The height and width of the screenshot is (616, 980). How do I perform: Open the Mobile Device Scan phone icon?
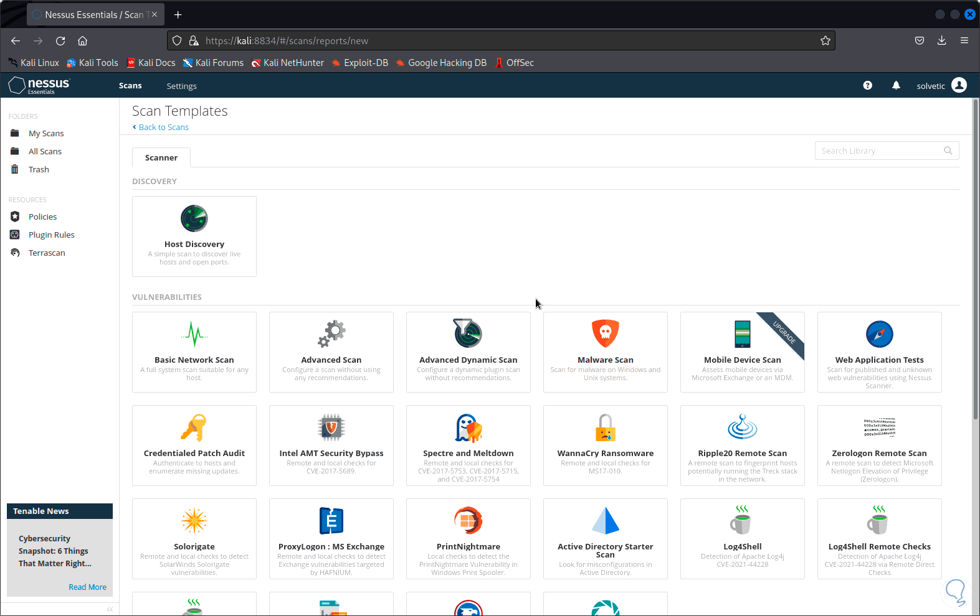click(743, 334)
